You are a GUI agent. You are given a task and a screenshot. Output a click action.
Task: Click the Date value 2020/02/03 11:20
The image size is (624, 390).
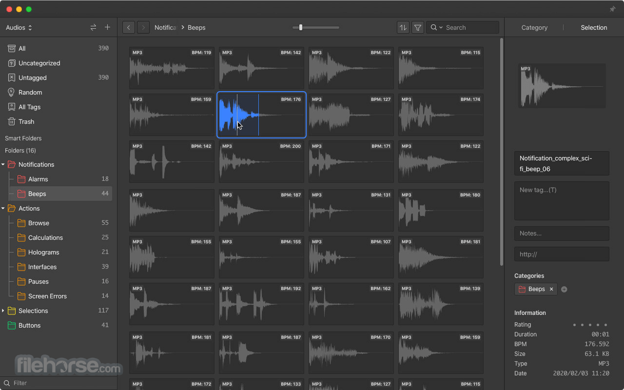coord(581,373)
